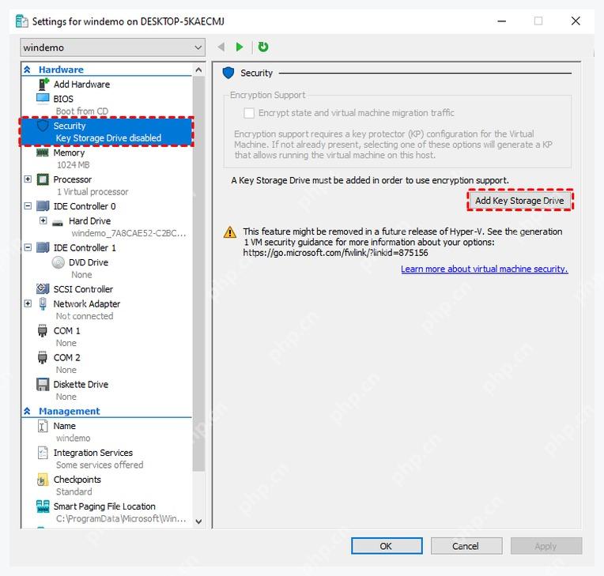The height and width of the screenshot is (576, 604).
Task: Expand the Hard Drive node
Action: click(43, 220)
